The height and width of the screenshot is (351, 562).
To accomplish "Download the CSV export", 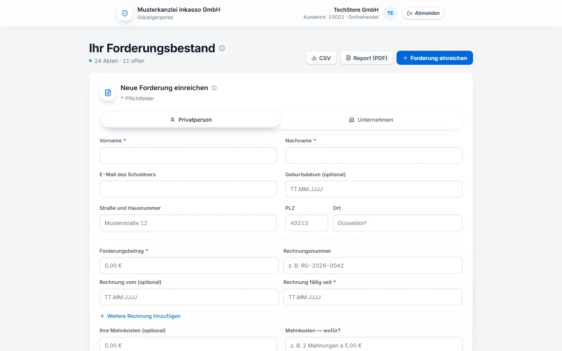I will 321,58.
